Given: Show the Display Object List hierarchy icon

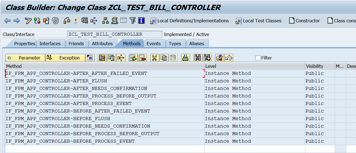Looking at the screenshot, I should (105, 21).
